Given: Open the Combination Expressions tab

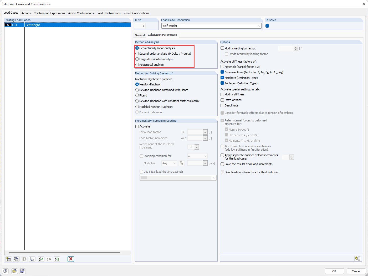Looking at the screenshot, I should tap(49, 13).
